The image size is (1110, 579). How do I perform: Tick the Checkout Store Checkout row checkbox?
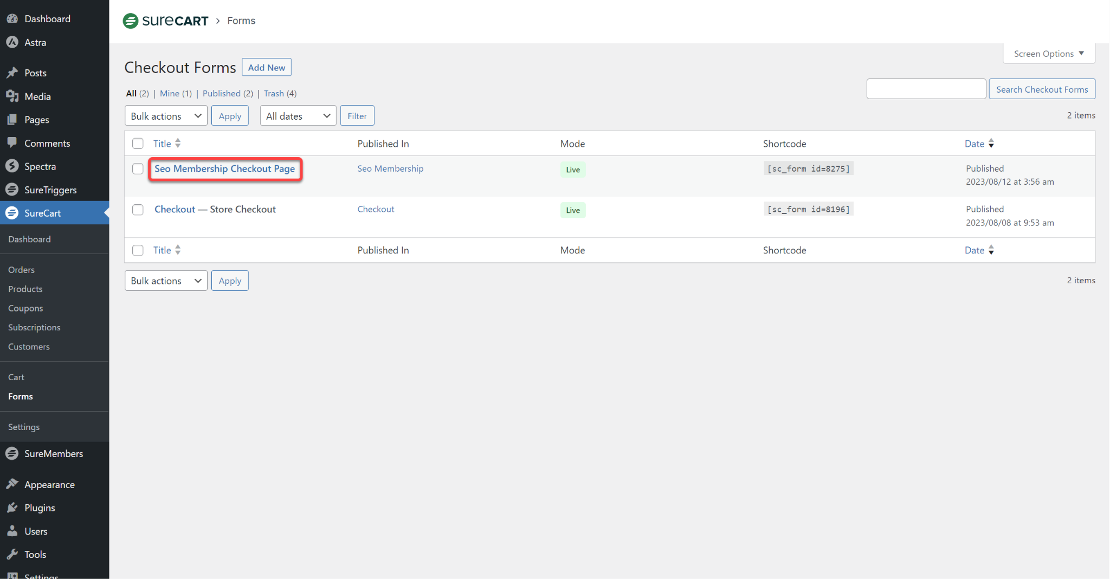(138, 210)
